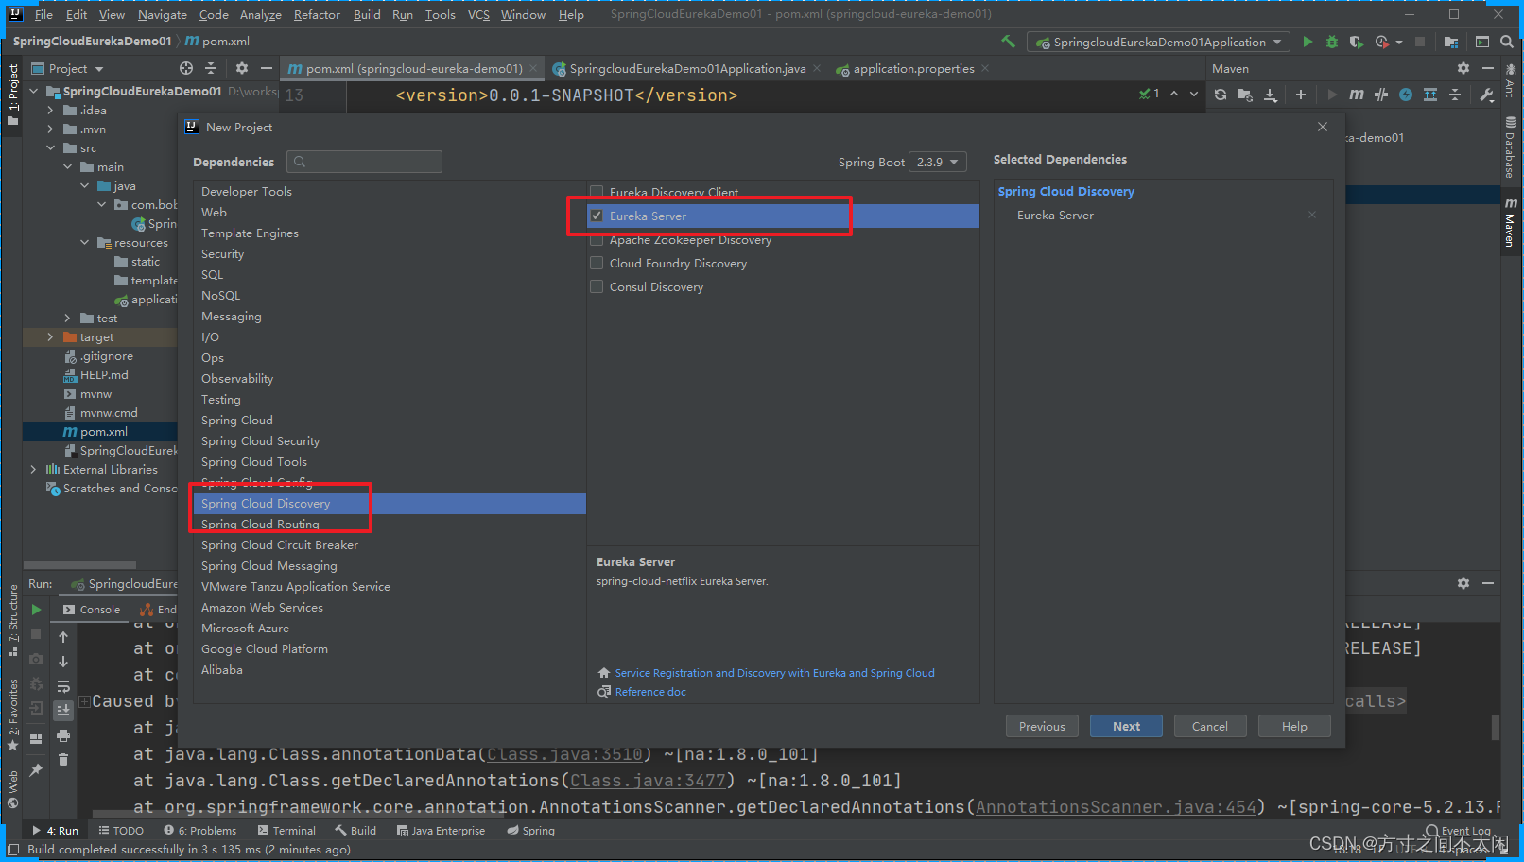Click Cancel in New Project dialog
Viewport: 1524px width, 862px height.
click(x=1210, y=726)
